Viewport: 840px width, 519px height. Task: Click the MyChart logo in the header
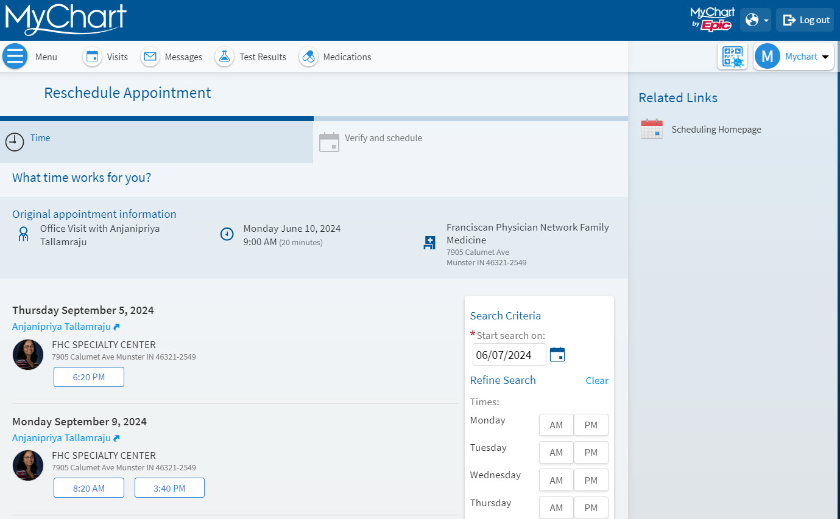pos(66,19)
